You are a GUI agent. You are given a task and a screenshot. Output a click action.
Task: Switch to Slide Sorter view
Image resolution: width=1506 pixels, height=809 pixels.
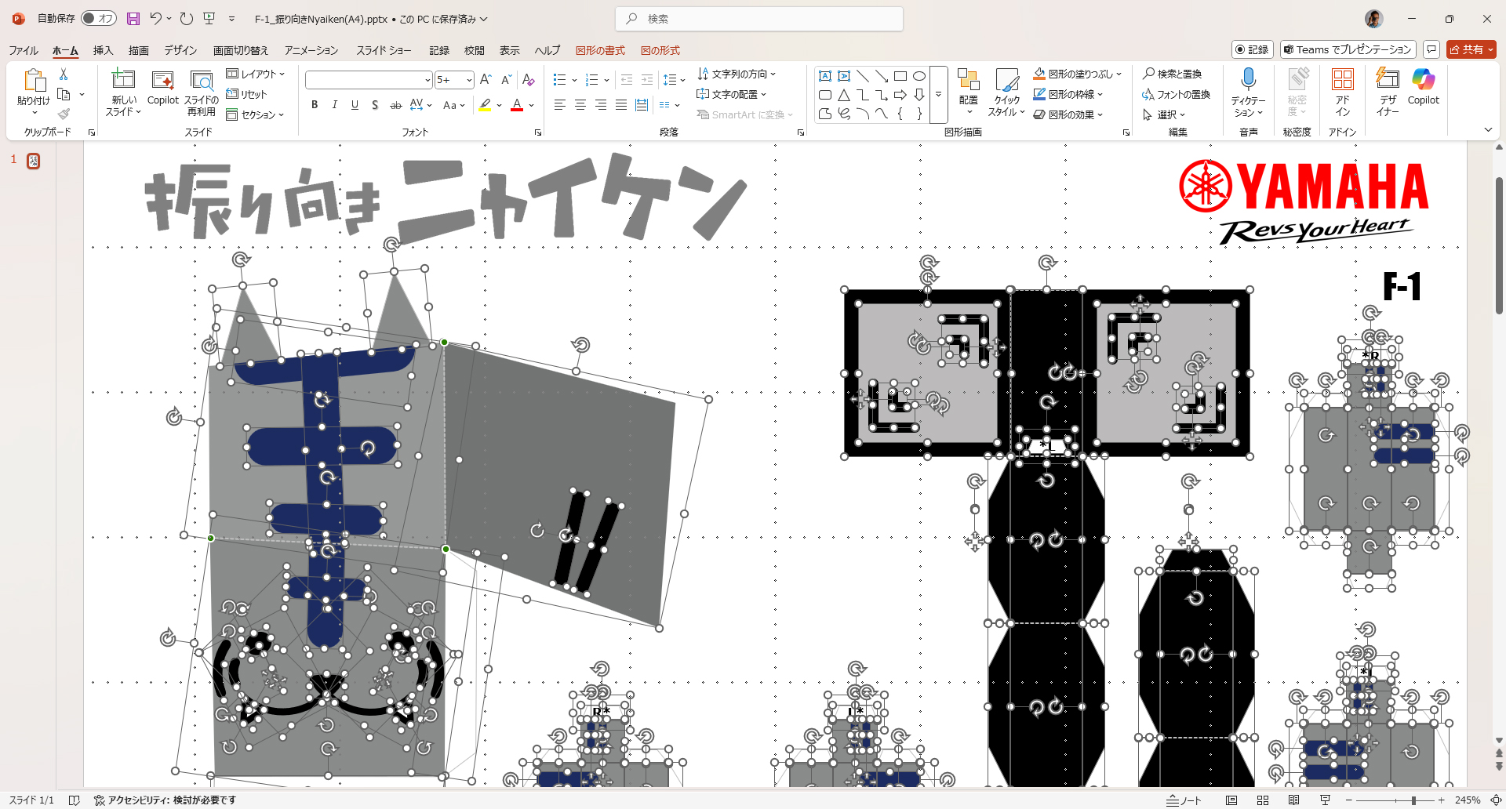pyautogui.click(x=1263, y=800)
